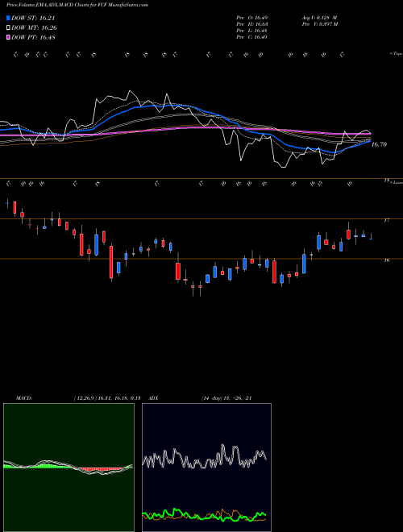The width and height of the screenshot is (403, 532).
Task: Click the 'ADX' panel heading
Action: [x=154, y=398]
